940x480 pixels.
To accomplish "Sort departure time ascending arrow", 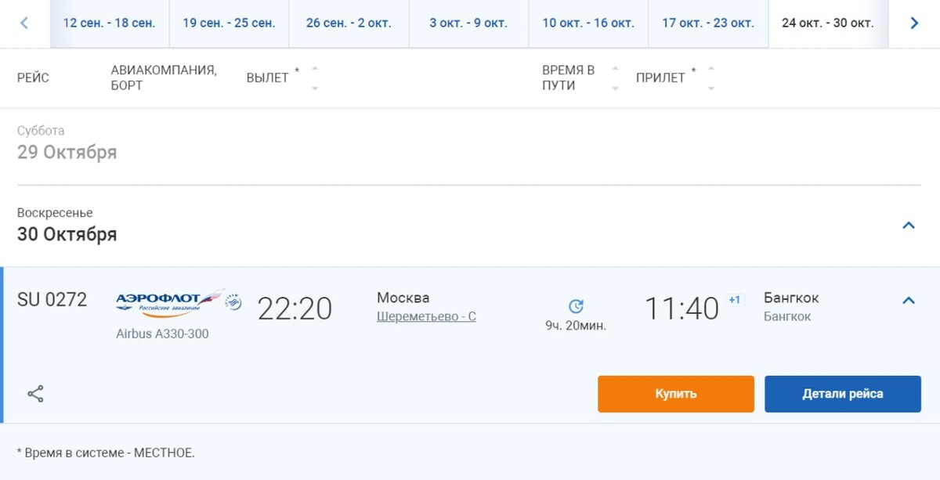I will click(315, 68).
